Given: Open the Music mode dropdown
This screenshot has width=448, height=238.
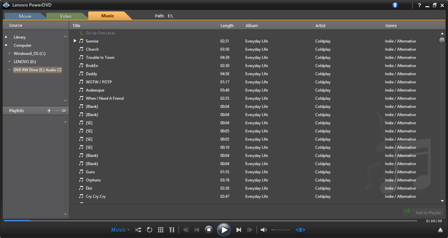Looking at the screenshot, I should (120, 230).
